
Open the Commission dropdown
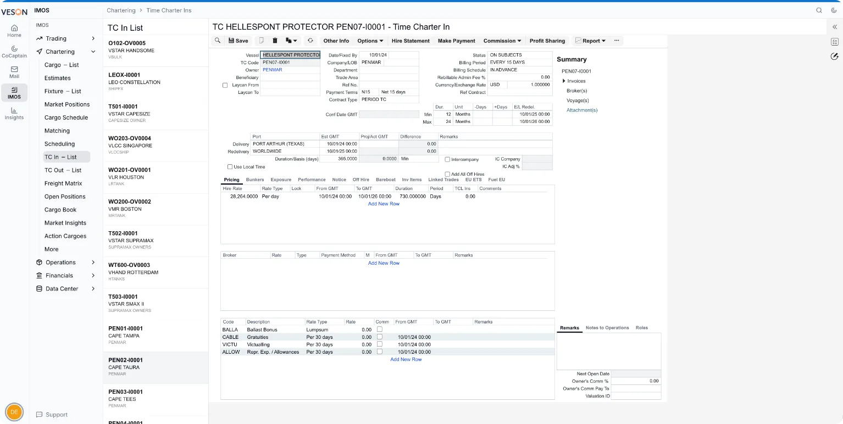pyautogui.click(x=503, y=41)
